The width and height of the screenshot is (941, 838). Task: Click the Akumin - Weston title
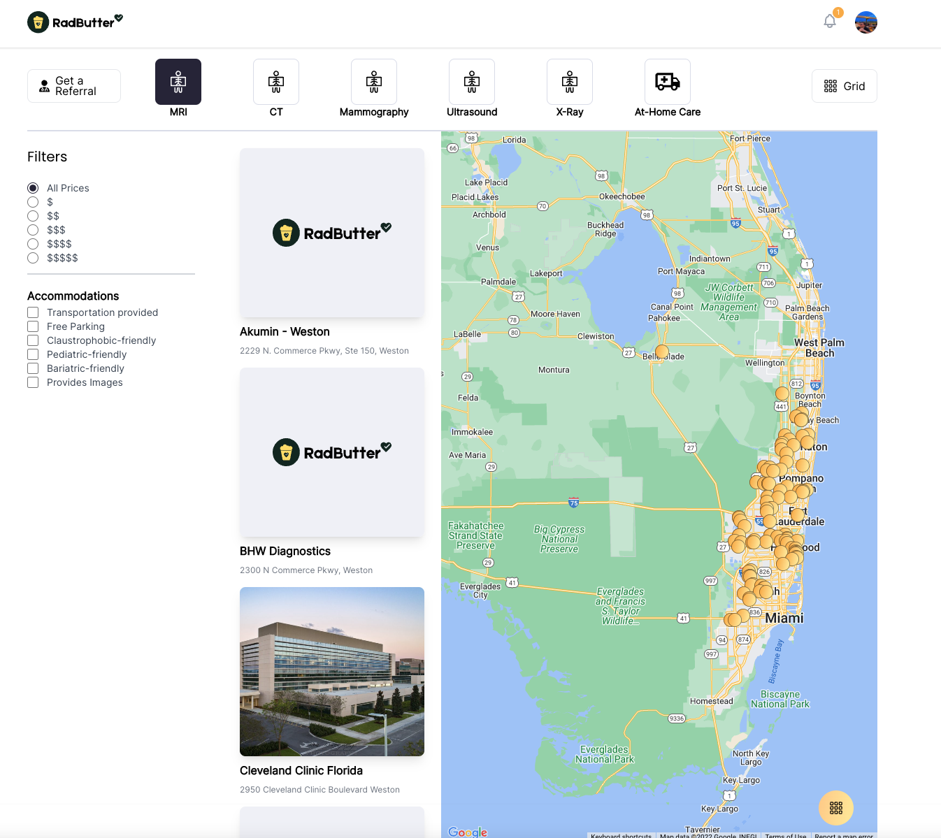click(x=285, y=332)
